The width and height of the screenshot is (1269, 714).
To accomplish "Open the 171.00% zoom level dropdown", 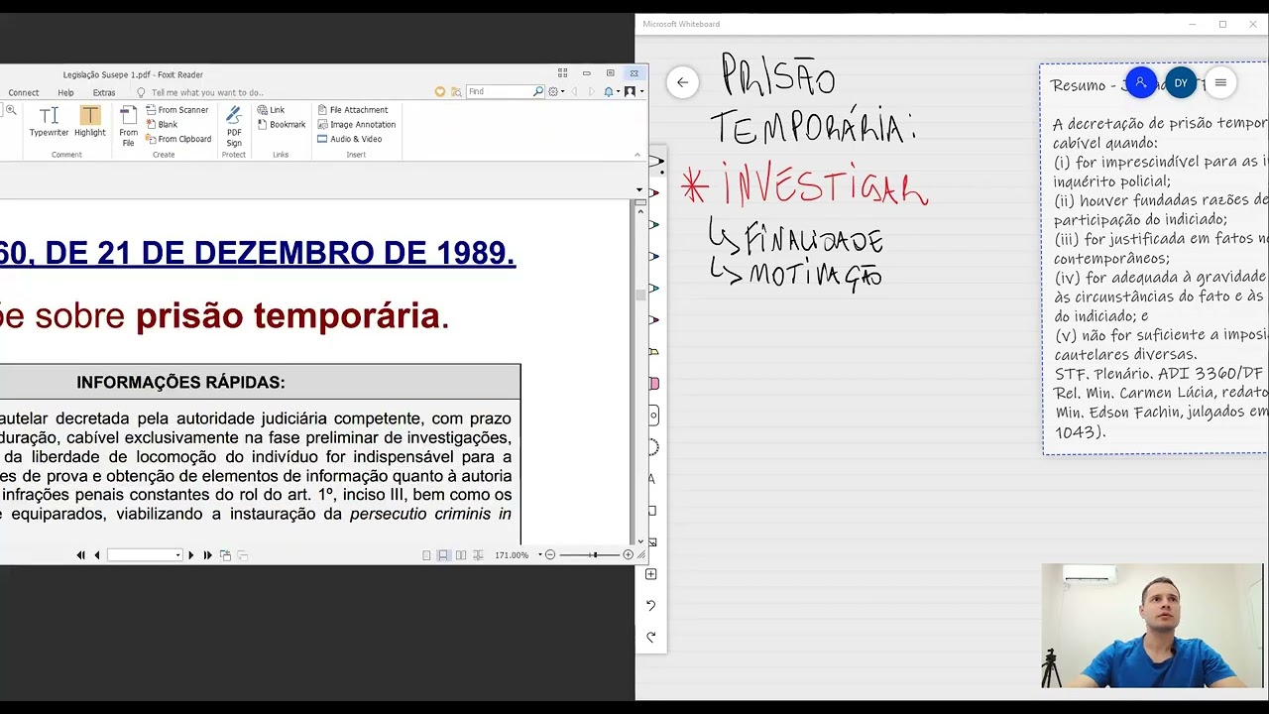I will 540,555.
